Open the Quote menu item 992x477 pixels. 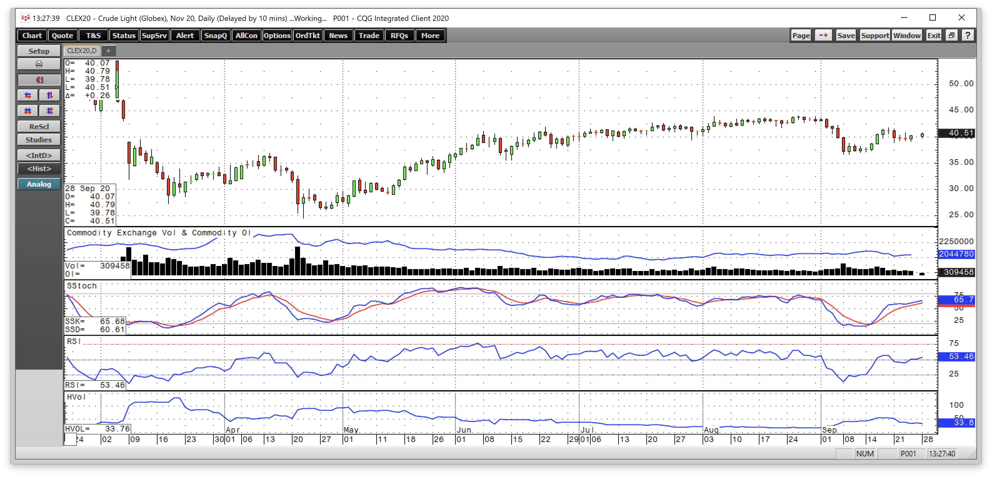coord(63,35)
